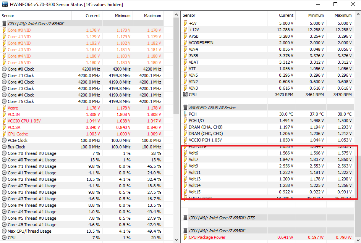Click the chip icon beside the i7-6850K: DTS header
The height and width of the screenshot is (243, 361).
click(185, 218)
